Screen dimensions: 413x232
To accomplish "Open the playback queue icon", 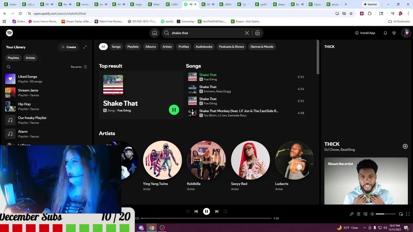I will coord(358,214).
